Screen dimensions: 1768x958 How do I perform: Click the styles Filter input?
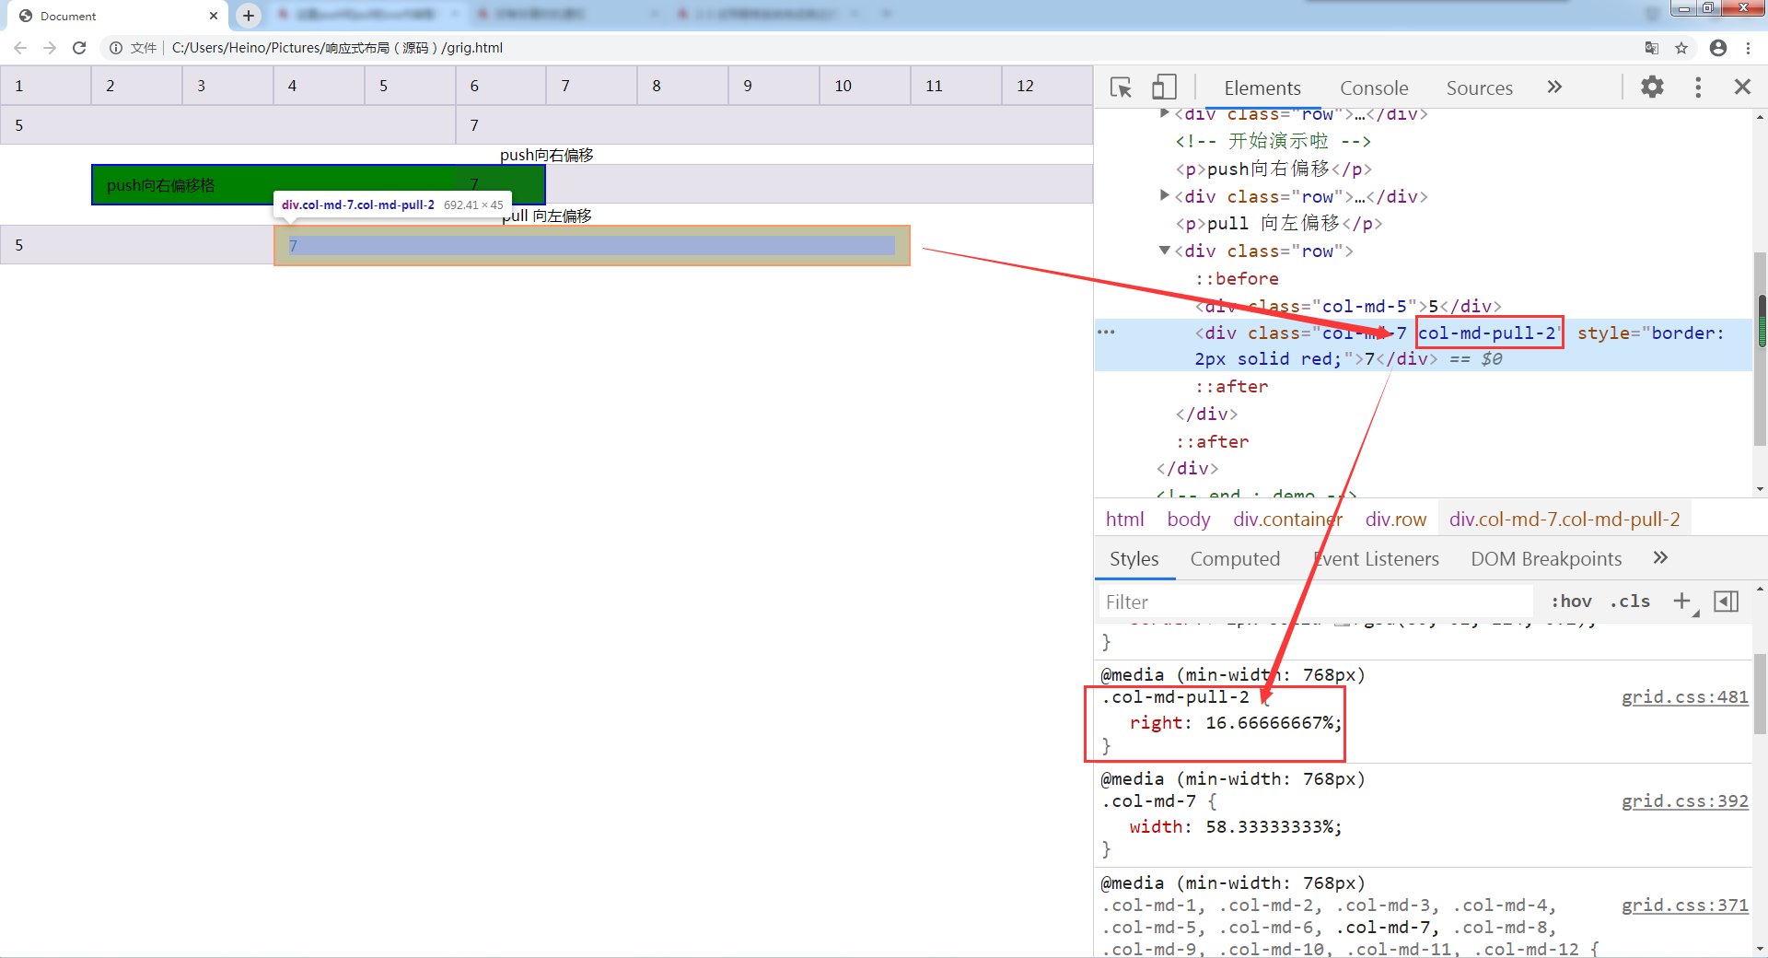click(x=1317, y=602)
